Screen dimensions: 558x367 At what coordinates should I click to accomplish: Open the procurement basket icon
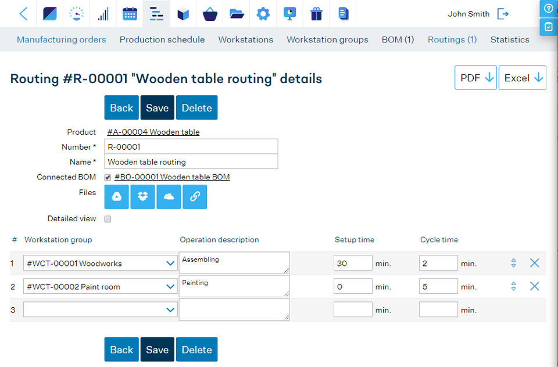210,14
